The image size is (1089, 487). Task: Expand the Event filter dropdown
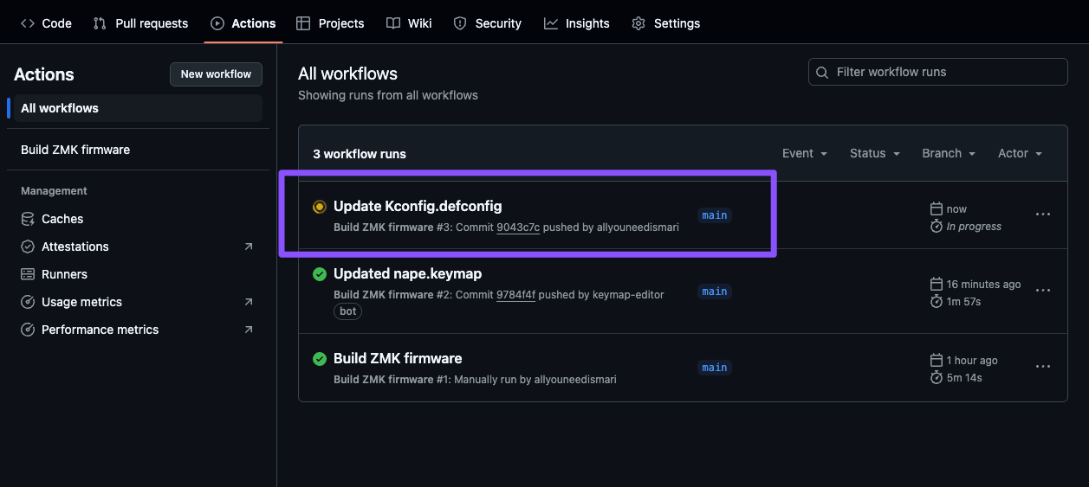(805, 153)
